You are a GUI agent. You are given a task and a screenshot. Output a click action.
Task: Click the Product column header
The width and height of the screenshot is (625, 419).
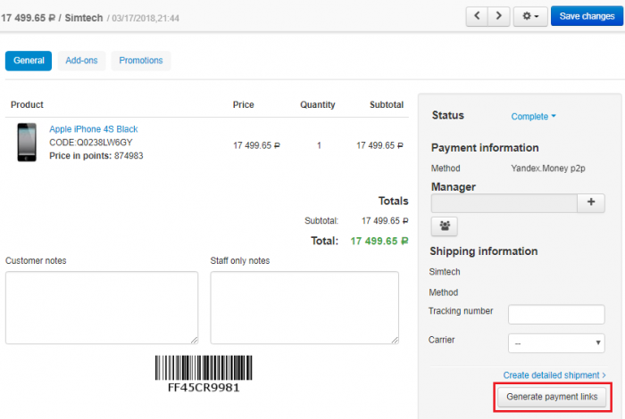(27, 104)
